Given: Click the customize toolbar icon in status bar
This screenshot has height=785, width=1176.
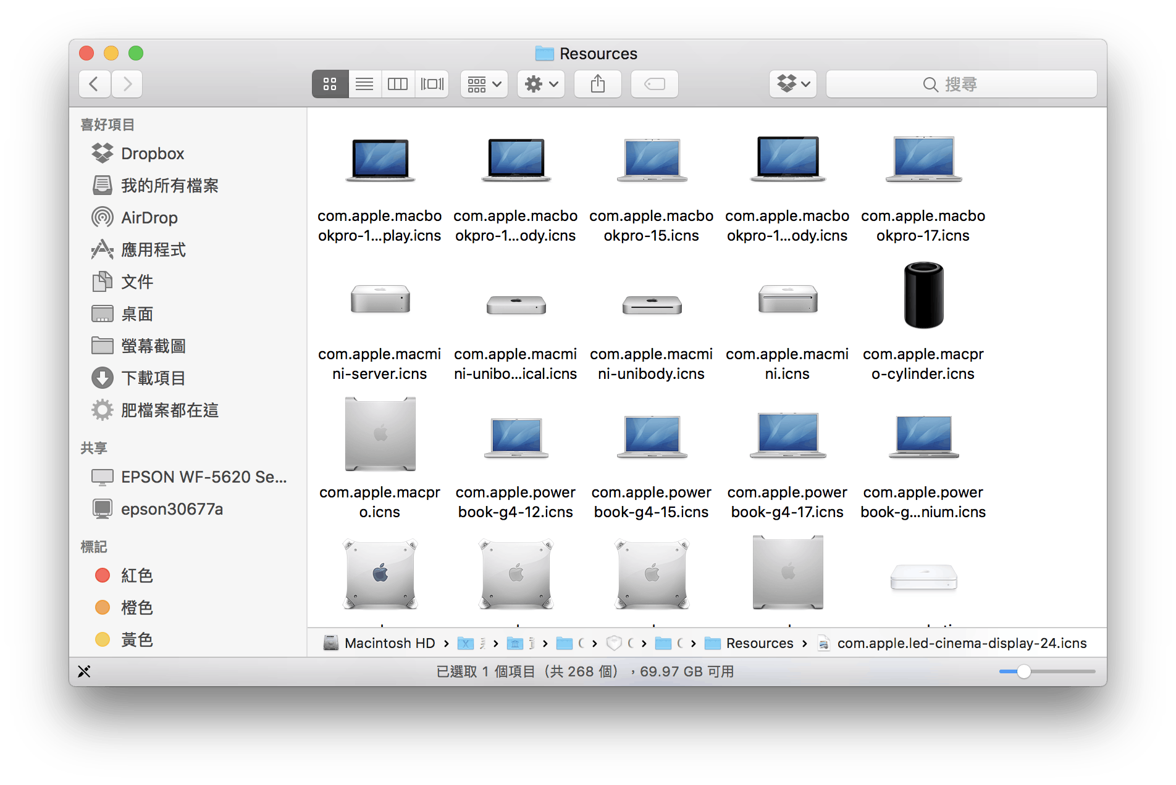Looking at the screenshot, I should click(85, 671).
